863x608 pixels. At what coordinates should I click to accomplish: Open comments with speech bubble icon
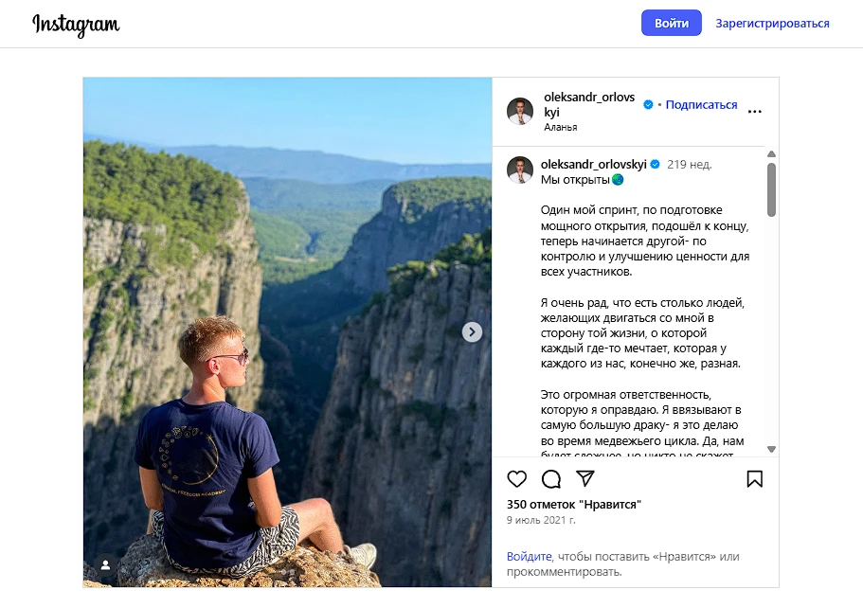(551, 479)
